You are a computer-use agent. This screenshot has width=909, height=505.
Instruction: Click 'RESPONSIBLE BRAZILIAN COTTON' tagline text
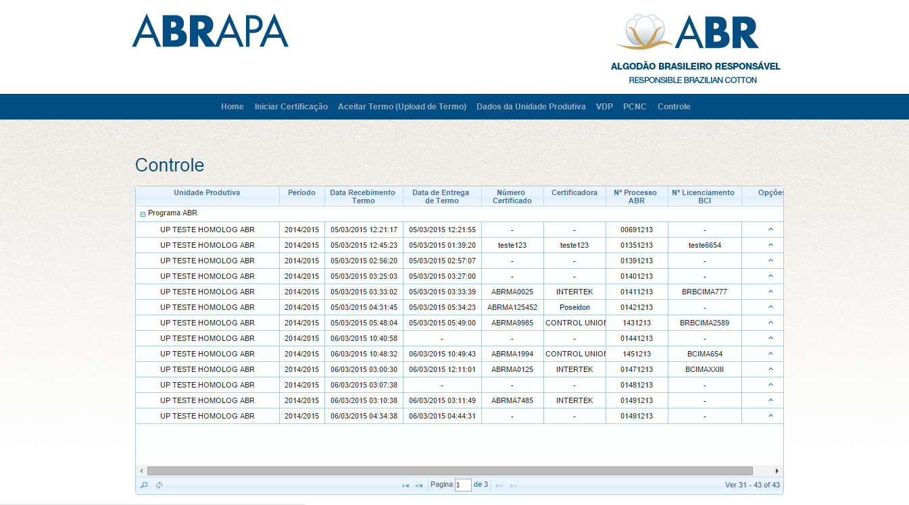(693, 80)
